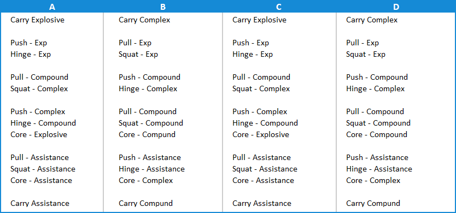Select column header B
Screen dimensions: 456x213
pyautogui.click(x=163, y=7)
